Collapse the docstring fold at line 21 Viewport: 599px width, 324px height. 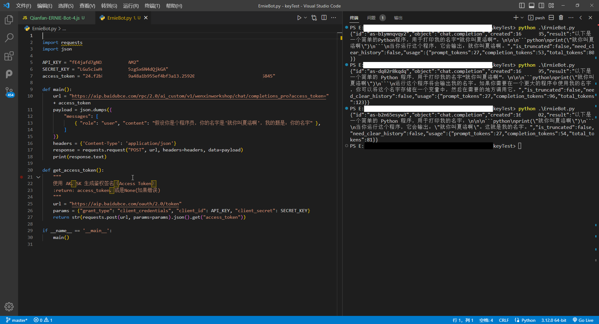pyautogui.click(x=38, y=177)
